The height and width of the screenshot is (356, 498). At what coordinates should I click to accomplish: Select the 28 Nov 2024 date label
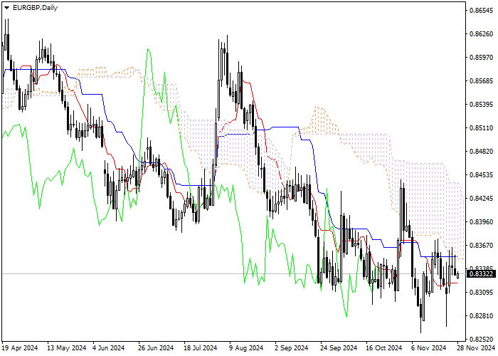[x=476, y=348]
